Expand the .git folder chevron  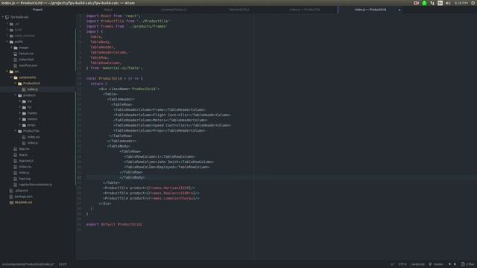(7, 24)
